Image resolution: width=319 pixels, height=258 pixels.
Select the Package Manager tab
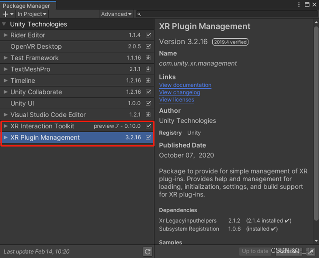pyautogui.click(x=26, y=6)
